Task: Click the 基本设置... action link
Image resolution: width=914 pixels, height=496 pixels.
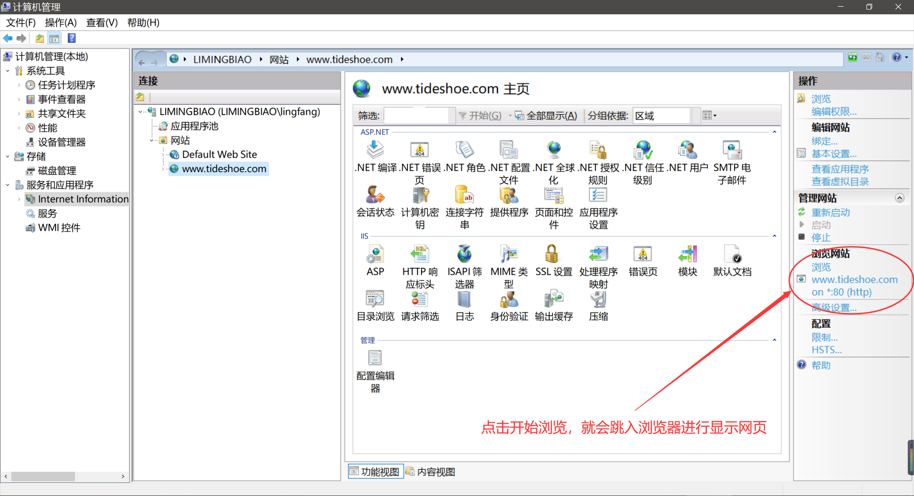Action: 834,154
